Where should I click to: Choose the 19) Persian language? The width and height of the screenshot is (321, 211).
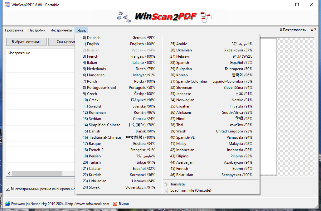click(119, 156)
